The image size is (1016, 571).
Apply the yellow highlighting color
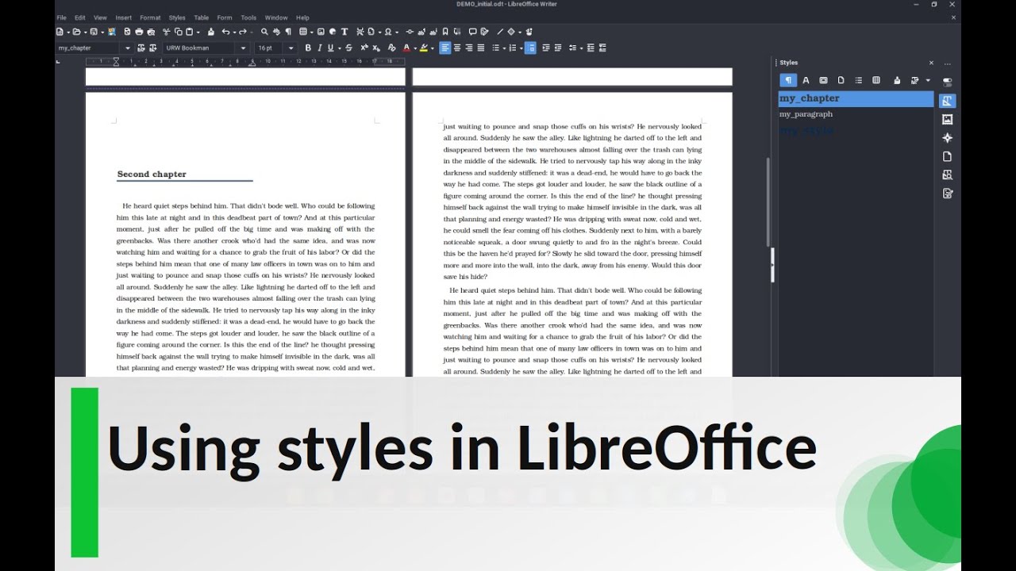coord(423,48)
